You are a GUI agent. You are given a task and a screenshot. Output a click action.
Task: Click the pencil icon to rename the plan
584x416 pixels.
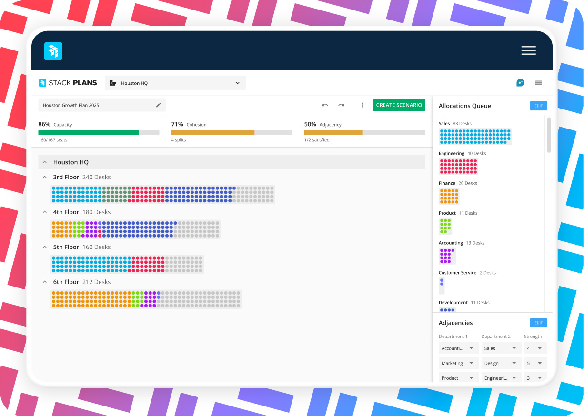click(x=159, y=105)
